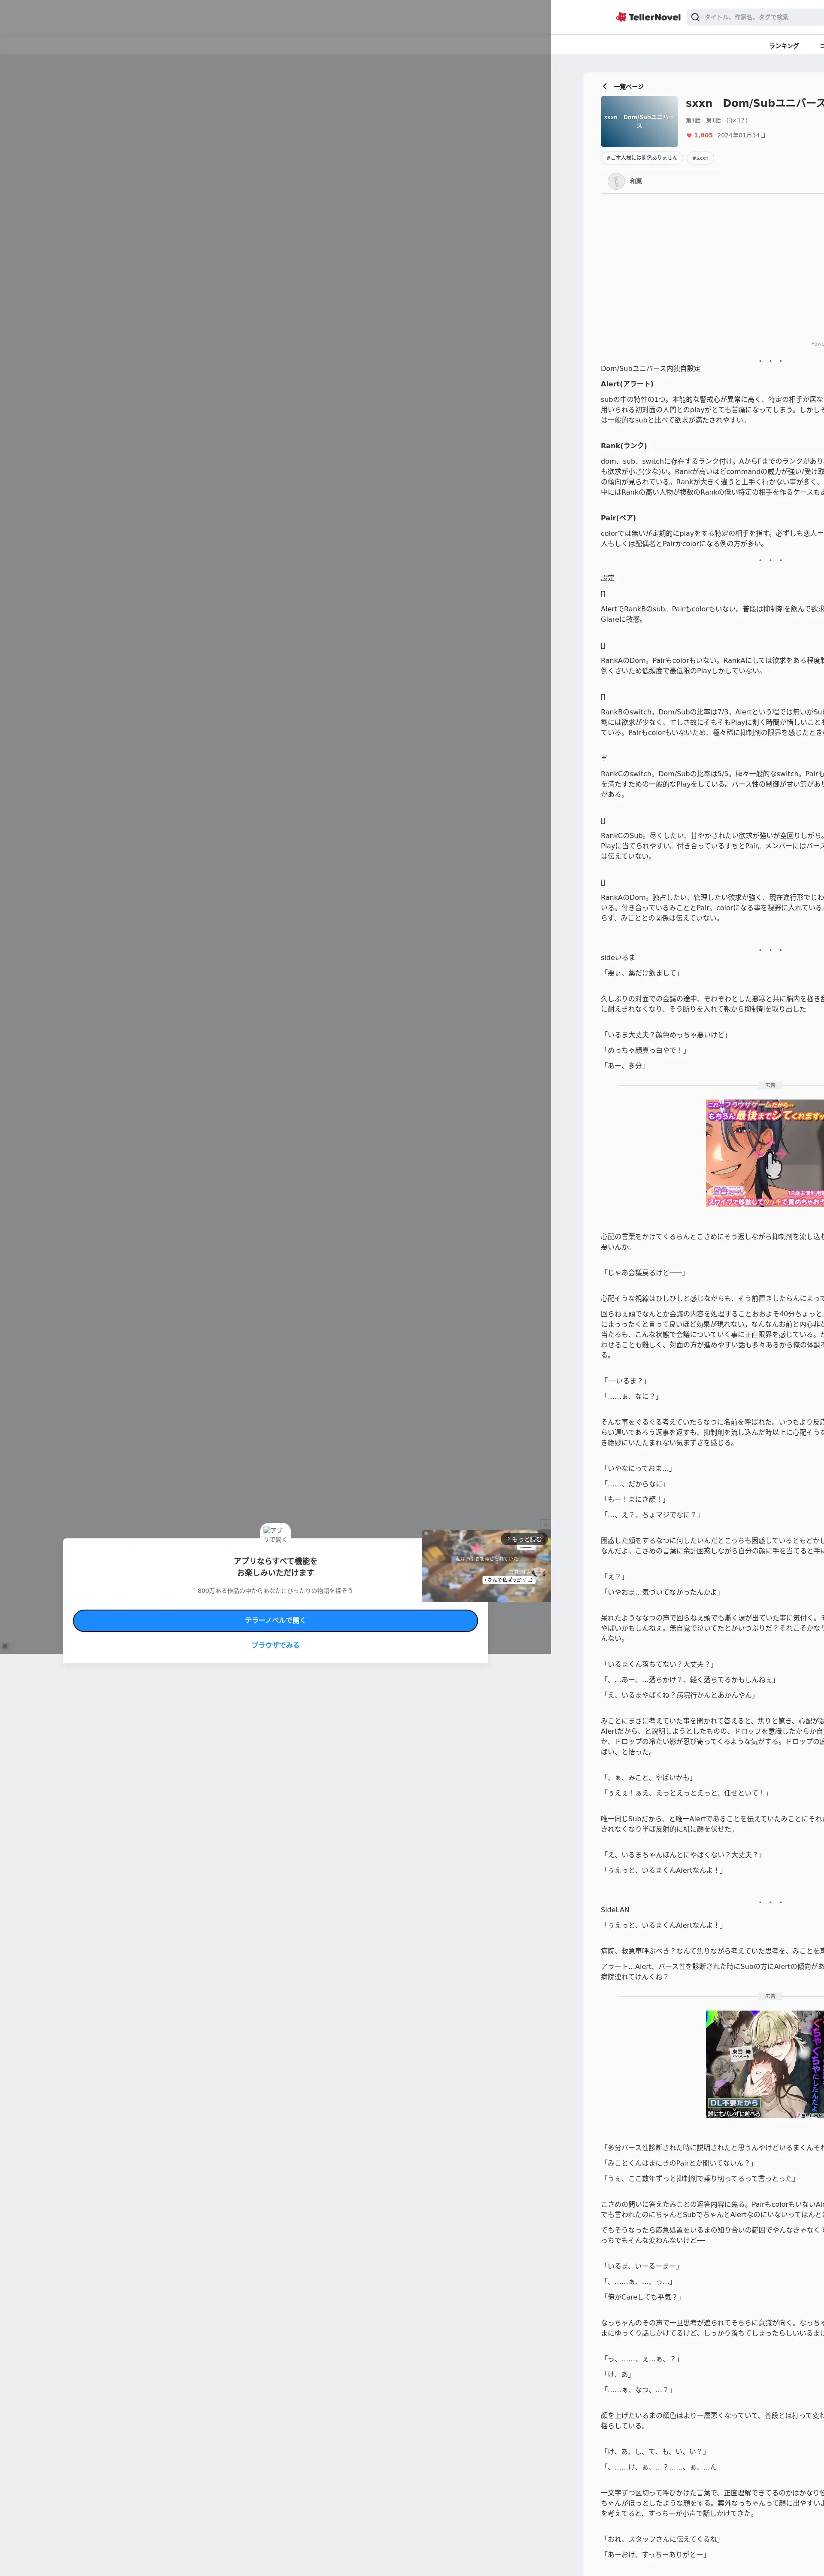
Task: Click the author name 和菓
Action: pyautogui.click(x=636, y=181)
